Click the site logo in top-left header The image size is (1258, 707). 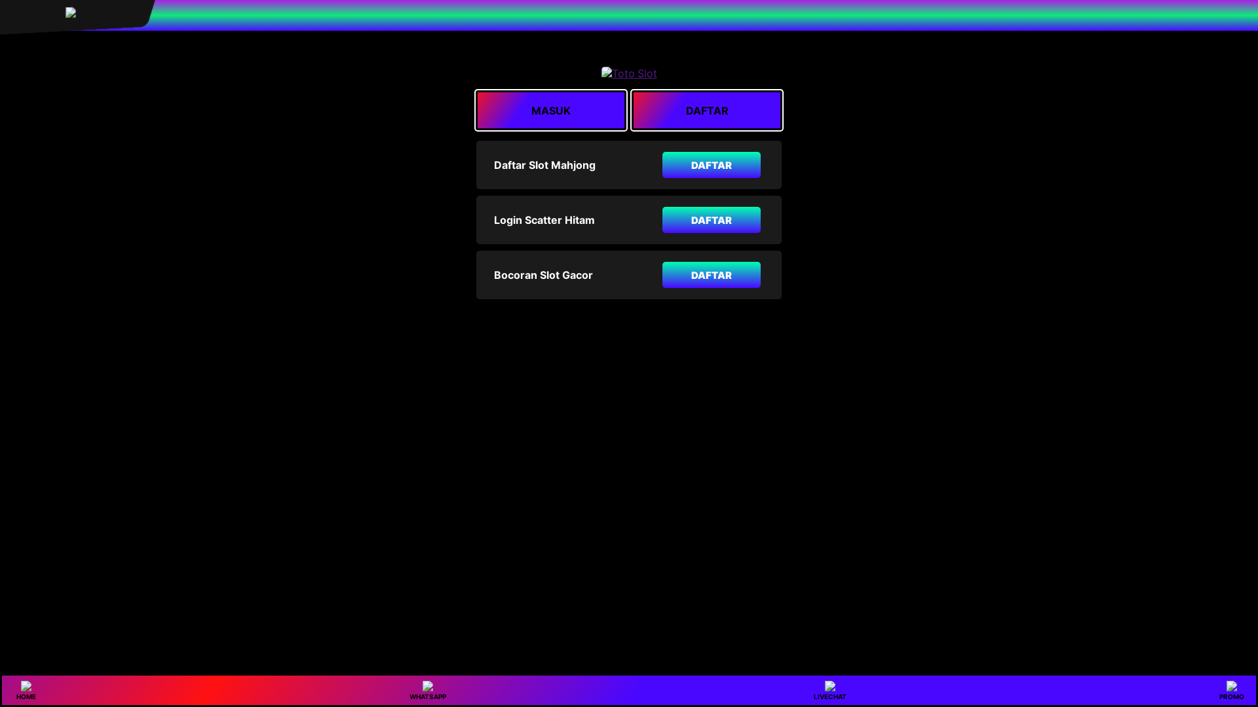click(x=71, y=12)
